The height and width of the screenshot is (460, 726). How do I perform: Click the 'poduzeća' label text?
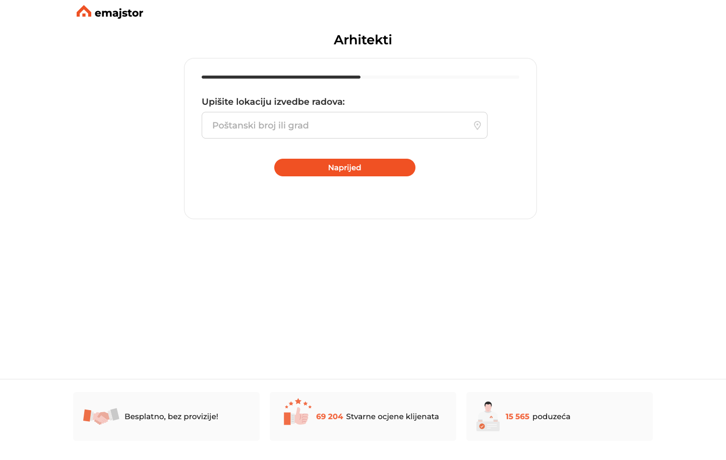(x=551, y=417)
